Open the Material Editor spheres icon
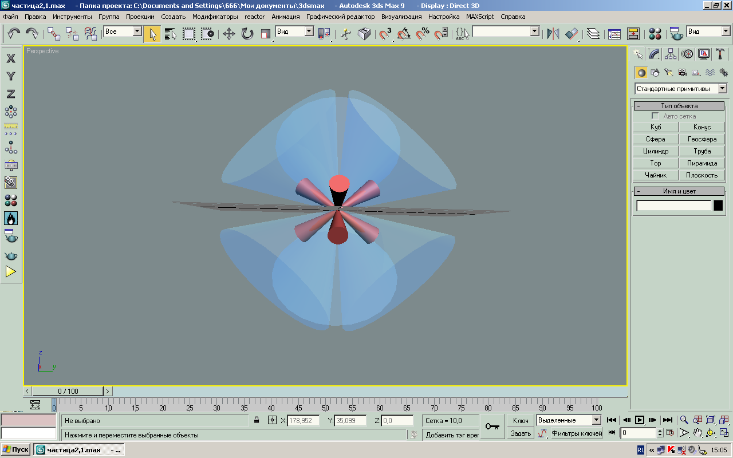733x458 pixels. pos(655,34)
